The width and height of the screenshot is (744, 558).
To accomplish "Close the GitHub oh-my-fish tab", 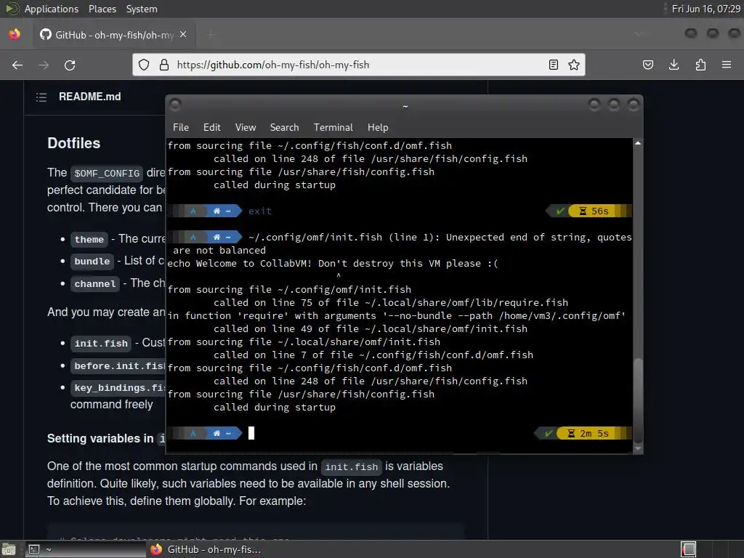I will click(x=183, y=35).
